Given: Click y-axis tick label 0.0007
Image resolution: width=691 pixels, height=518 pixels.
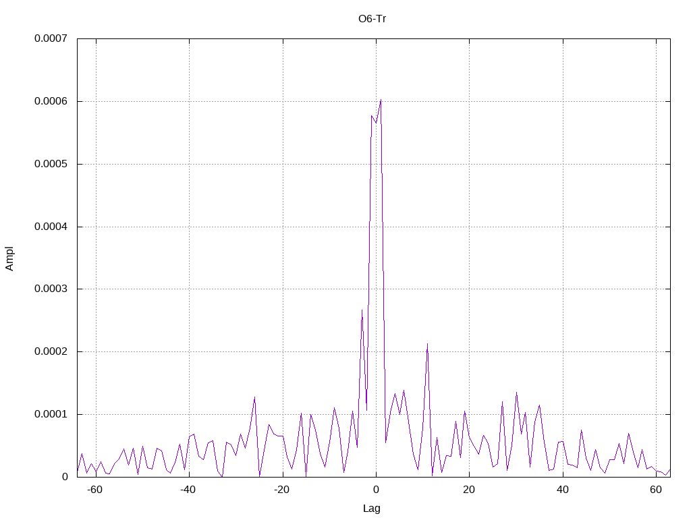Looking at the screenshot, I should [51, 38].
